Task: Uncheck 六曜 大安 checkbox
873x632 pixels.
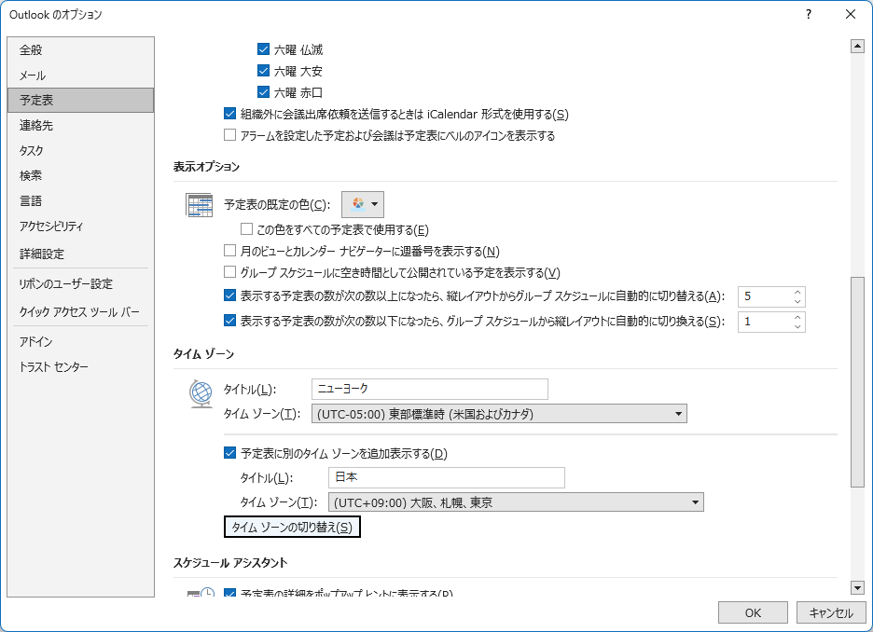Action: pos(263,71)
